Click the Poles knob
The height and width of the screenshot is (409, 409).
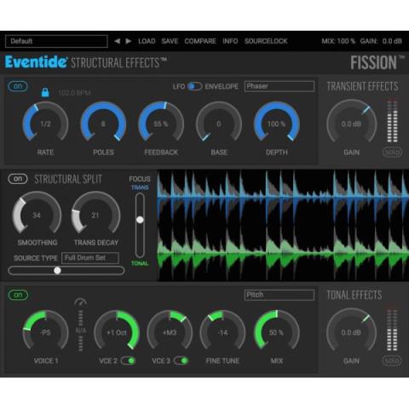tap(103, 123)
